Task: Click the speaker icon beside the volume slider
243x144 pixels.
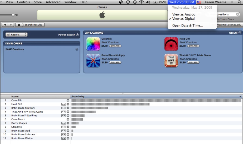Action: coord(17,15)
